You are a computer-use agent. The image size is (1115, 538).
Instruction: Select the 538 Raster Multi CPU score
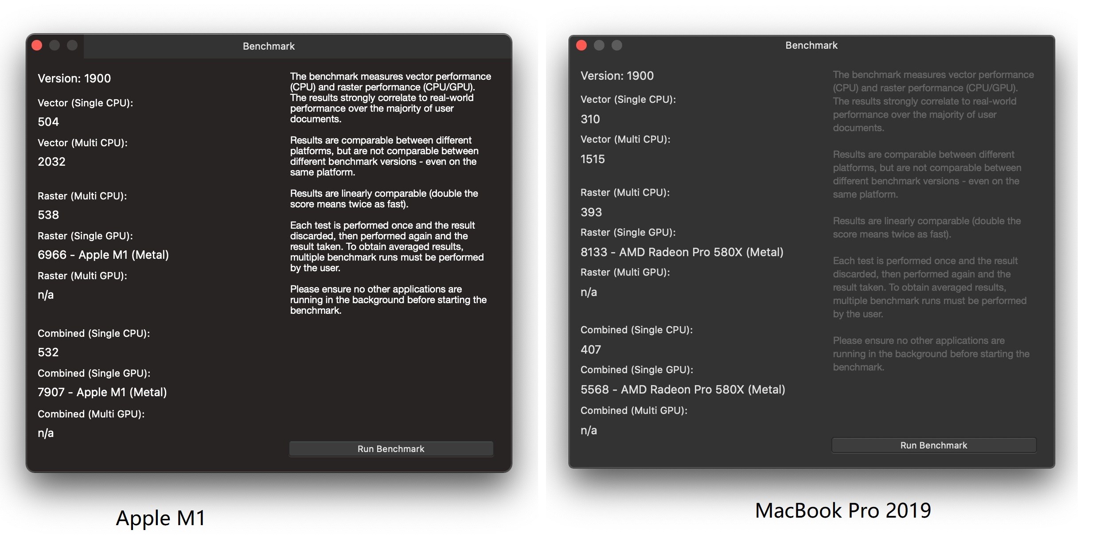coord(48,215)
